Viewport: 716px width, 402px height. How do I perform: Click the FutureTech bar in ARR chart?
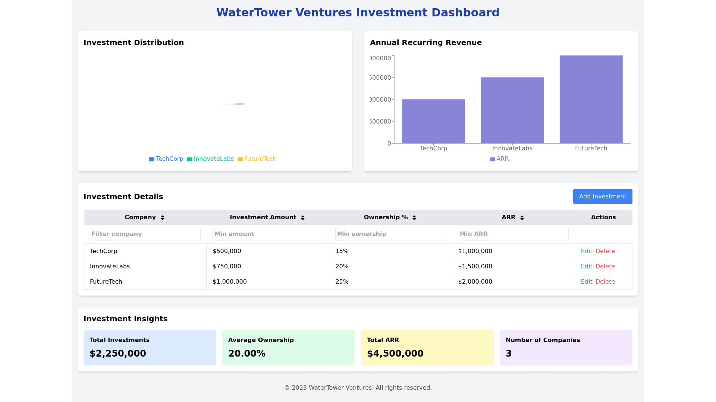click(x=591, y=99)
